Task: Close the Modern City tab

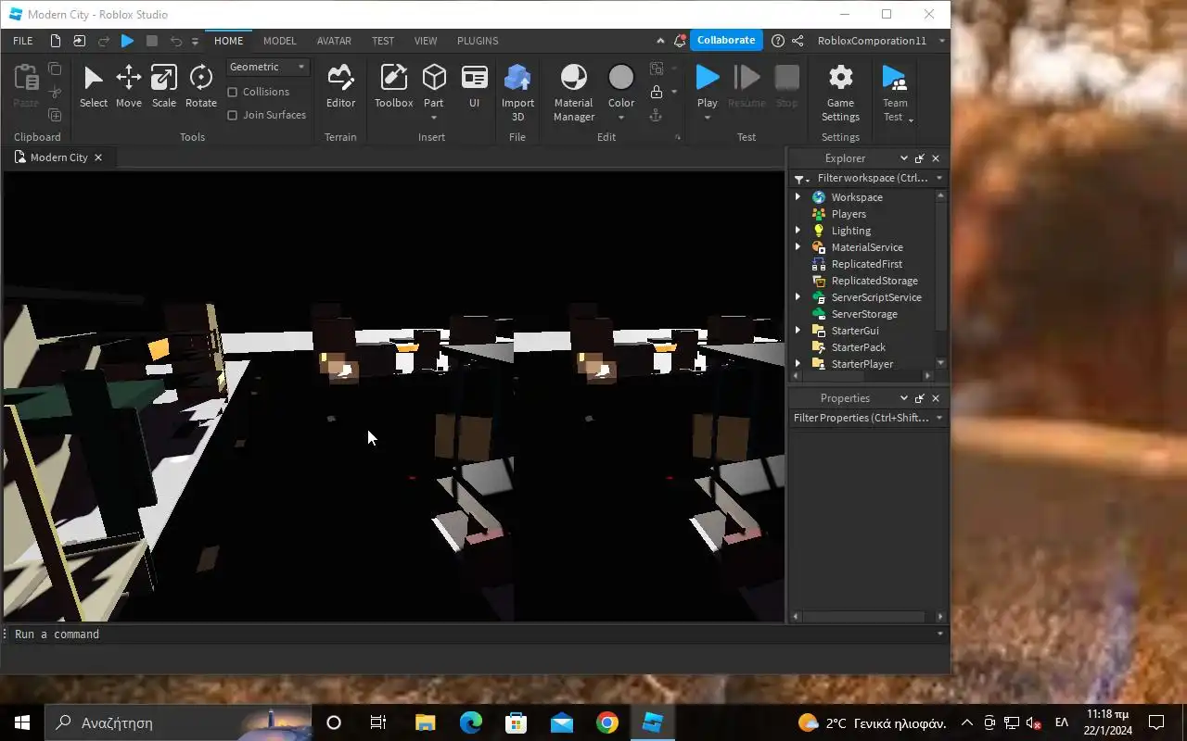Action: [x=98, y=157]
